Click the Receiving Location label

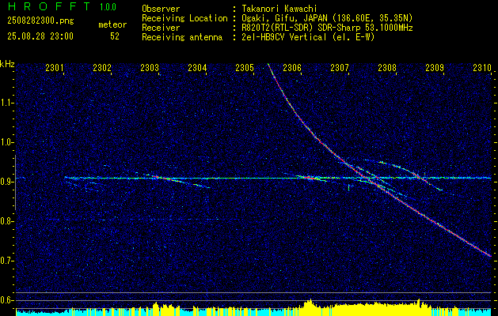(184, 19)
